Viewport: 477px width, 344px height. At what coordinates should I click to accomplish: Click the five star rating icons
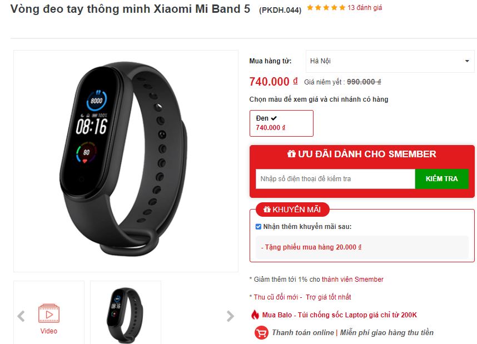click(x=326, y=8)
